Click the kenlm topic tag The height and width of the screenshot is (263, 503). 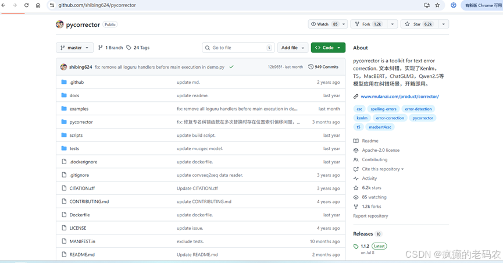(x=362, y=118)
